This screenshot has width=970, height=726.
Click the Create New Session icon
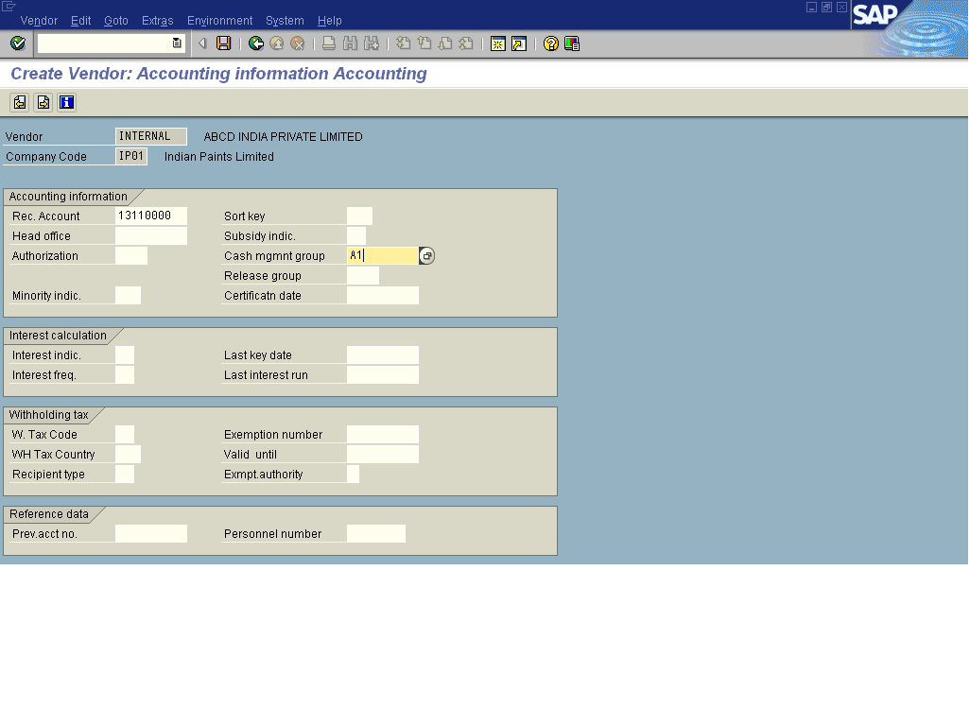[497, 43]
